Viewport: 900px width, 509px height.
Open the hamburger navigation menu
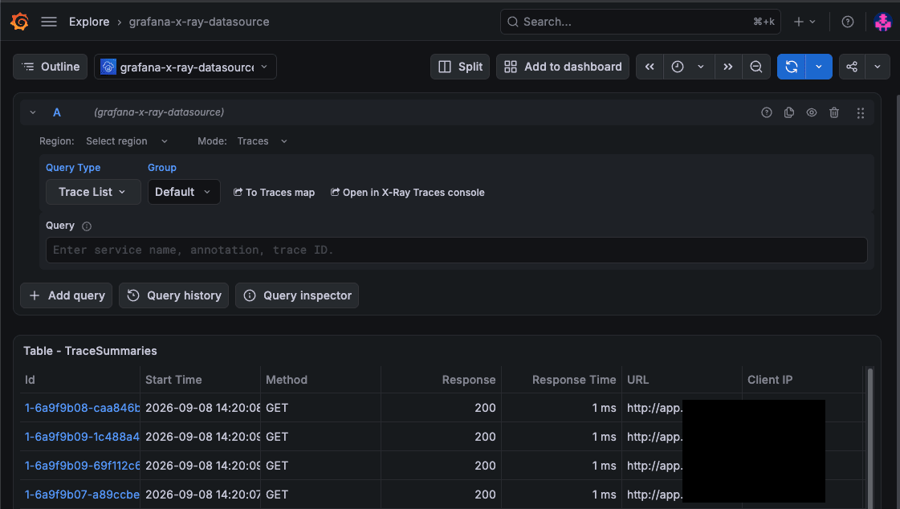(x=49, y=22)
